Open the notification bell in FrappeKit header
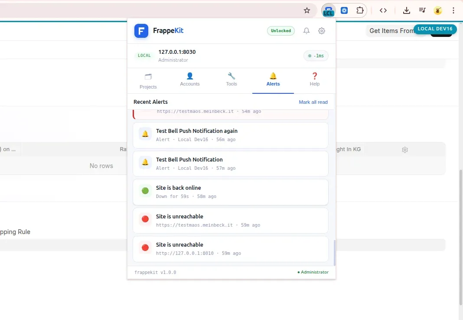This screenshot has height=320, width=463. click(306, 31)
